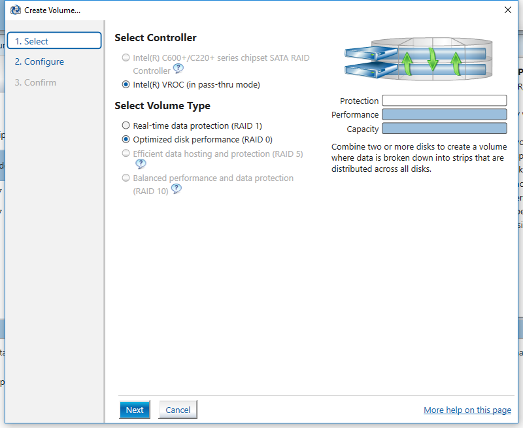
Task: Choose Efficient data hosting (RAID 5) radio
Action: click(126, 154)
